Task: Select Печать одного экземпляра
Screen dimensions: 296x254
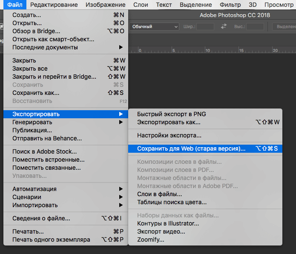Action: (x=66, y=240)
